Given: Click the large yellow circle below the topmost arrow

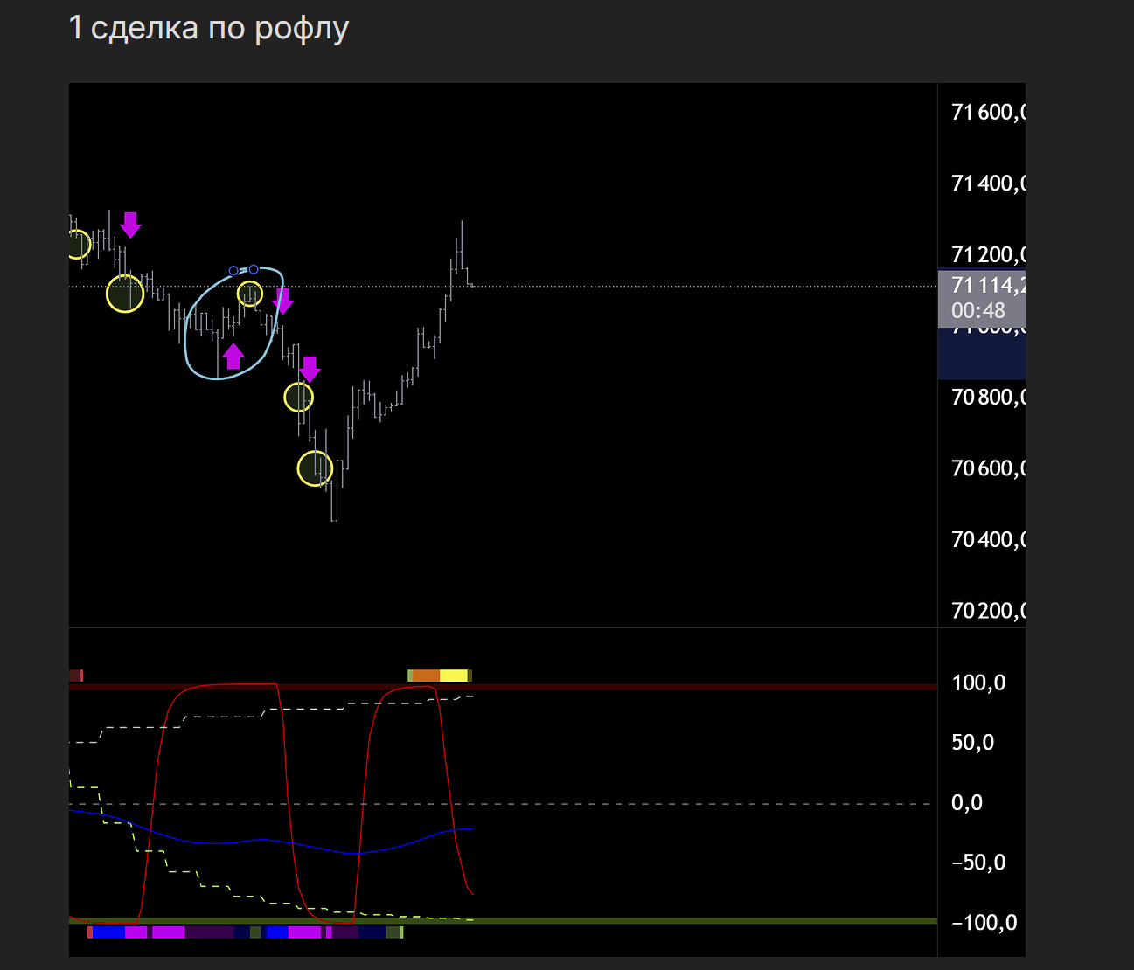Looking at the screenshot, I should pos(125,294).
